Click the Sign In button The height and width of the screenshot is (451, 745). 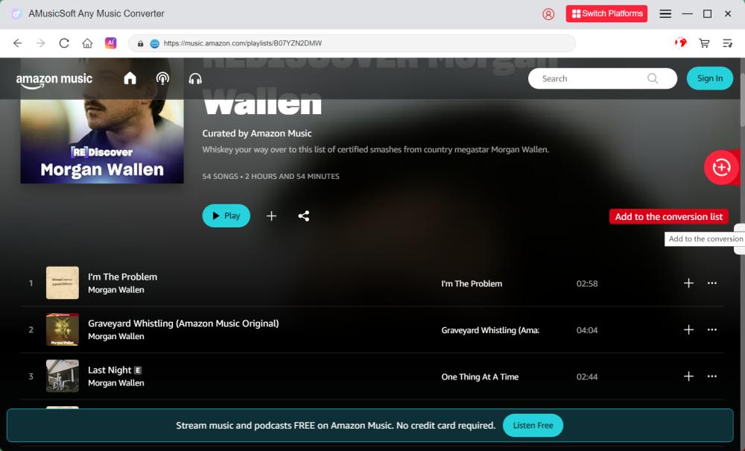(710, 78)
